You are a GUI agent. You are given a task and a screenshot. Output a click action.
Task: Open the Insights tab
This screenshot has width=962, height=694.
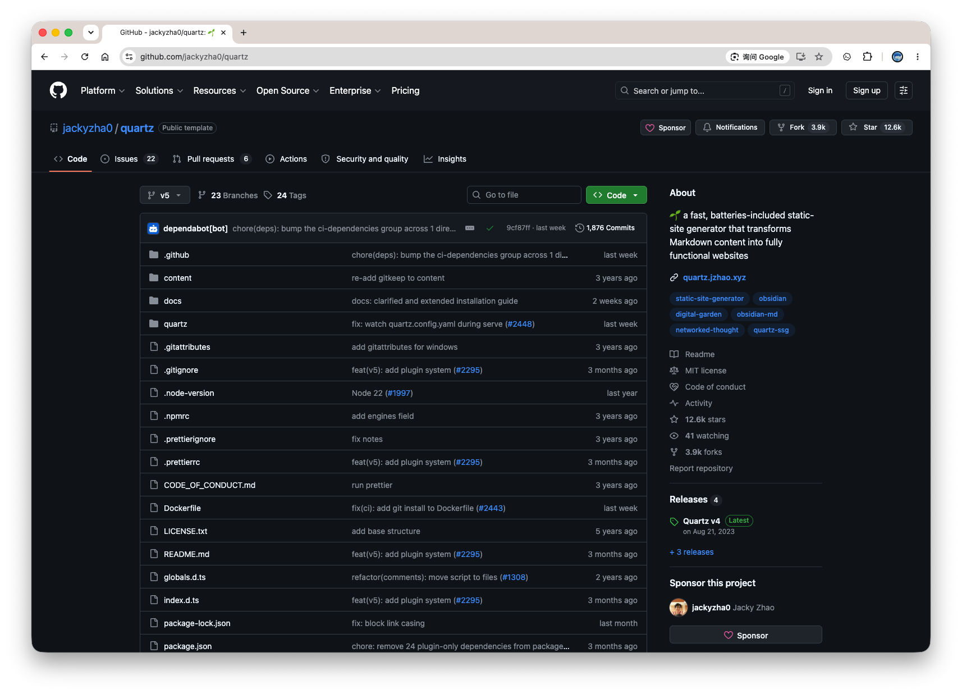445,159
